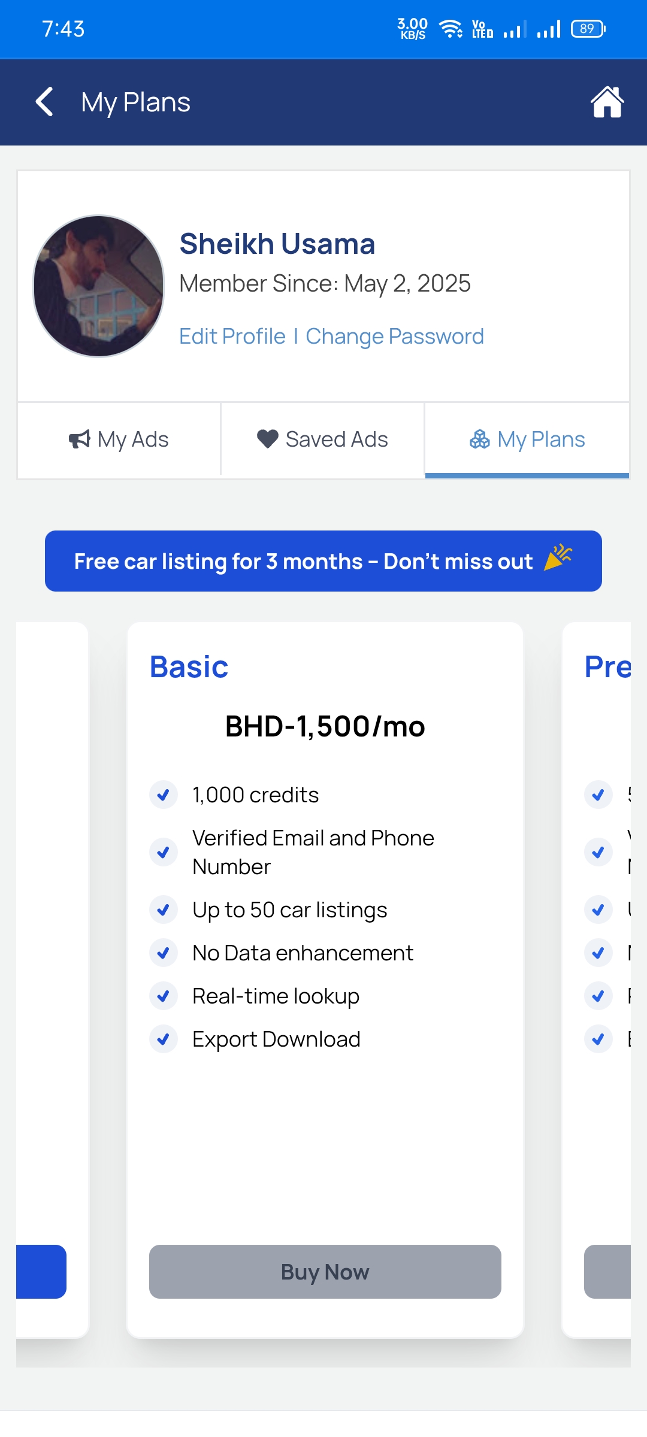Tap checkmark beside 1,000 credits
The image size is (647, 1437).
(163, 795)
